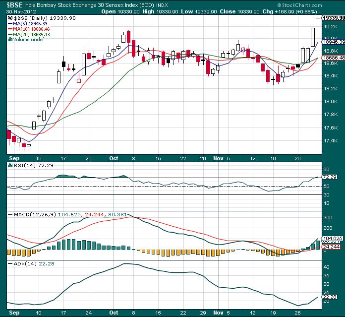Click the 19.2K price axis label
The image size is (345, 317).
(x=331, y=27)
